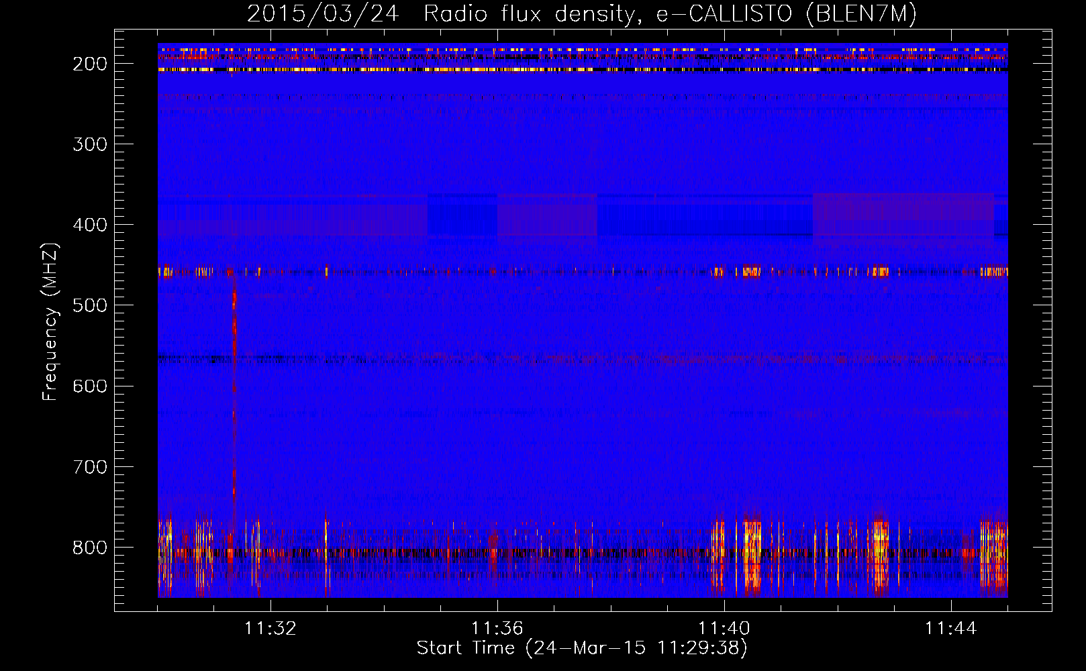Click the 500 frequency tick label

click(x=90, y=305)
